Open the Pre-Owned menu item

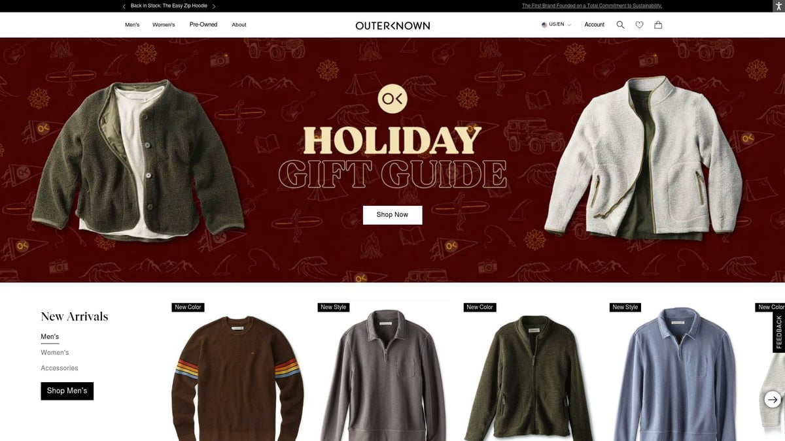pos(203,25)
